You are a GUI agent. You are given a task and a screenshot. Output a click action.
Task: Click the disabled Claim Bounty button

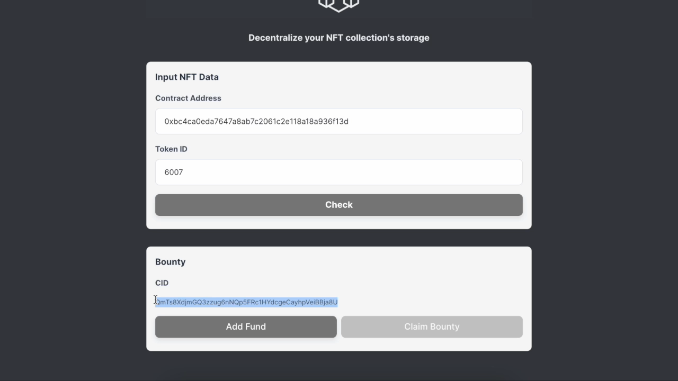(x=432, y=326)
